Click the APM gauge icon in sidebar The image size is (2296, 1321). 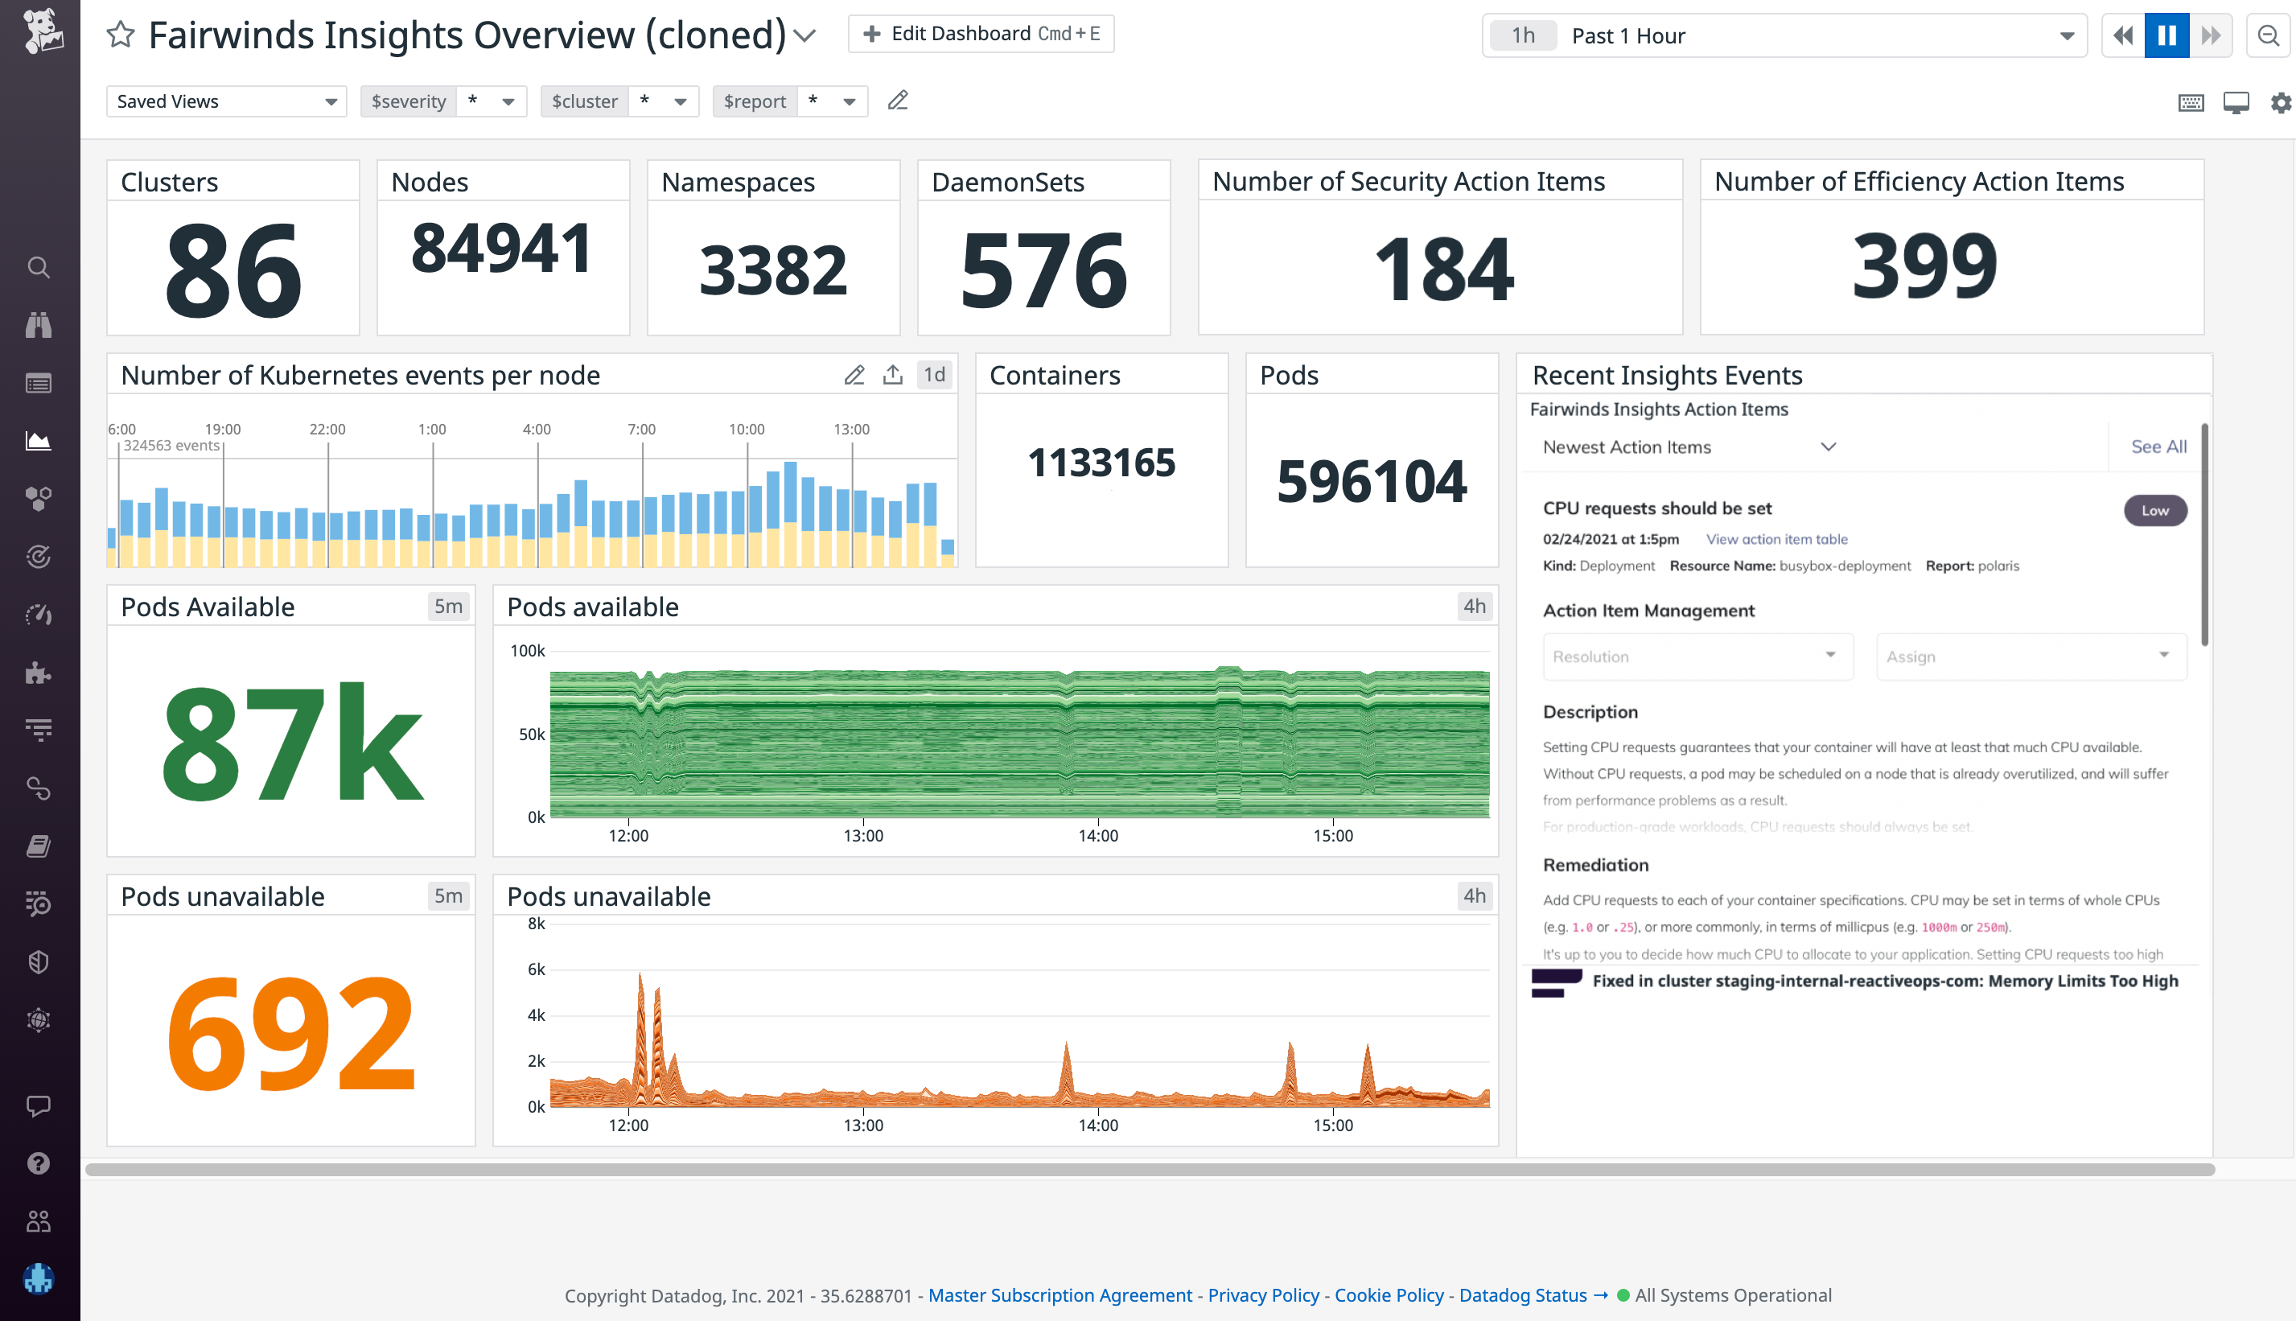[x=38, y=613]
